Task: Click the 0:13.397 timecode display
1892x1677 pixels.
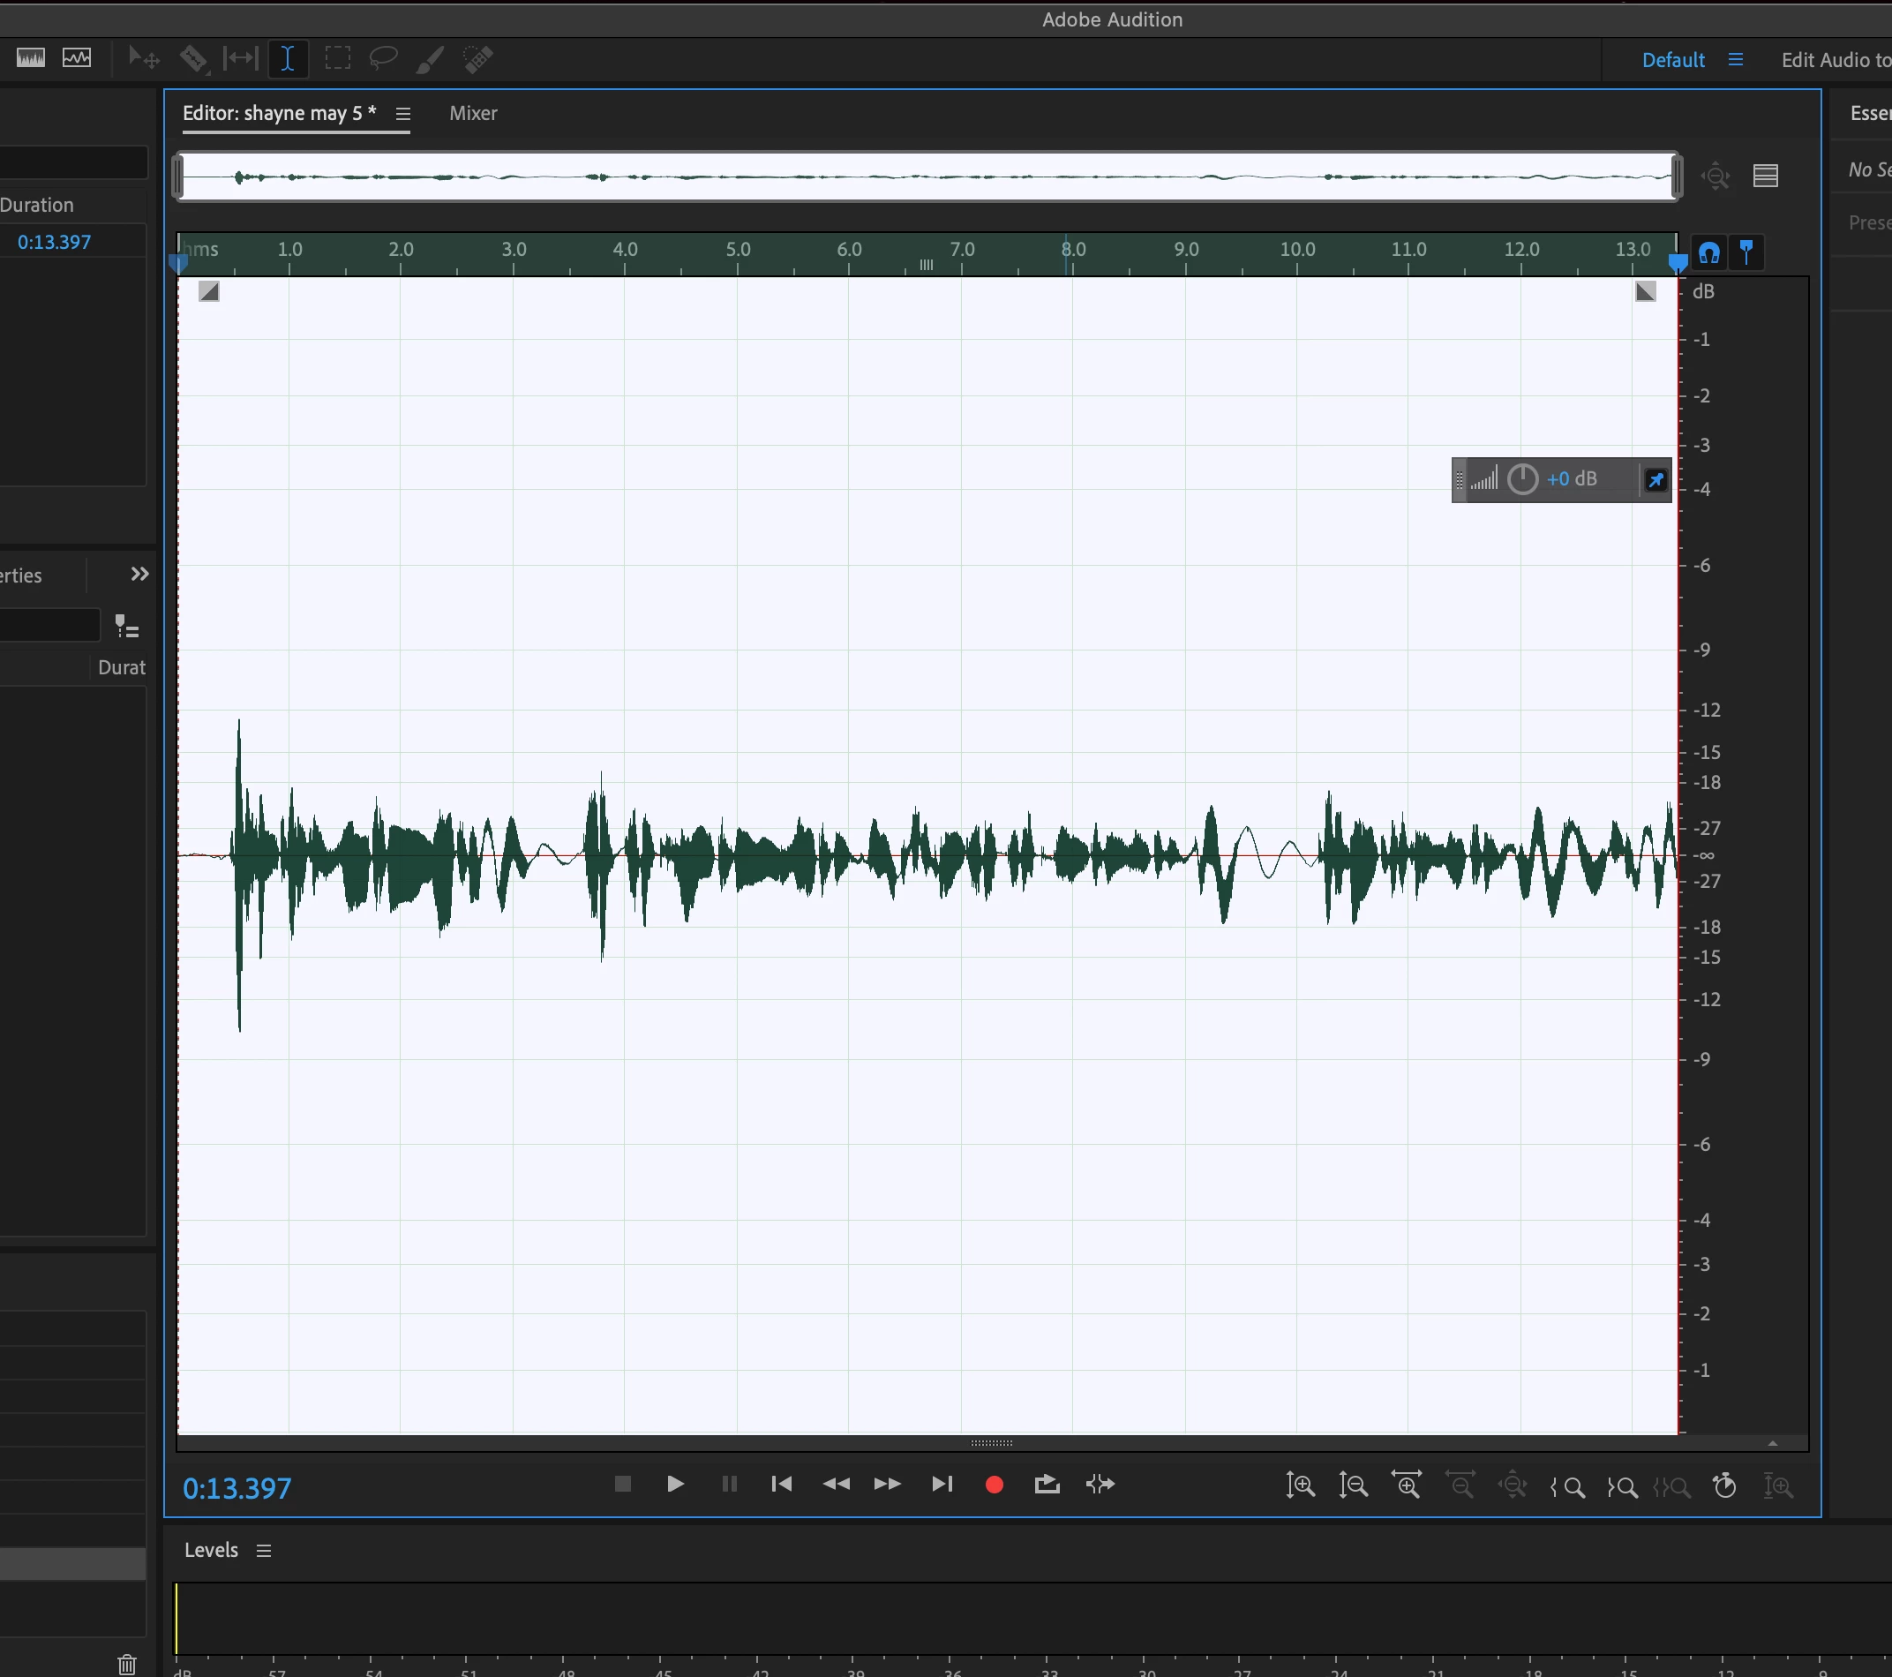Action: pyautogui.click(x=237, y=1489)
